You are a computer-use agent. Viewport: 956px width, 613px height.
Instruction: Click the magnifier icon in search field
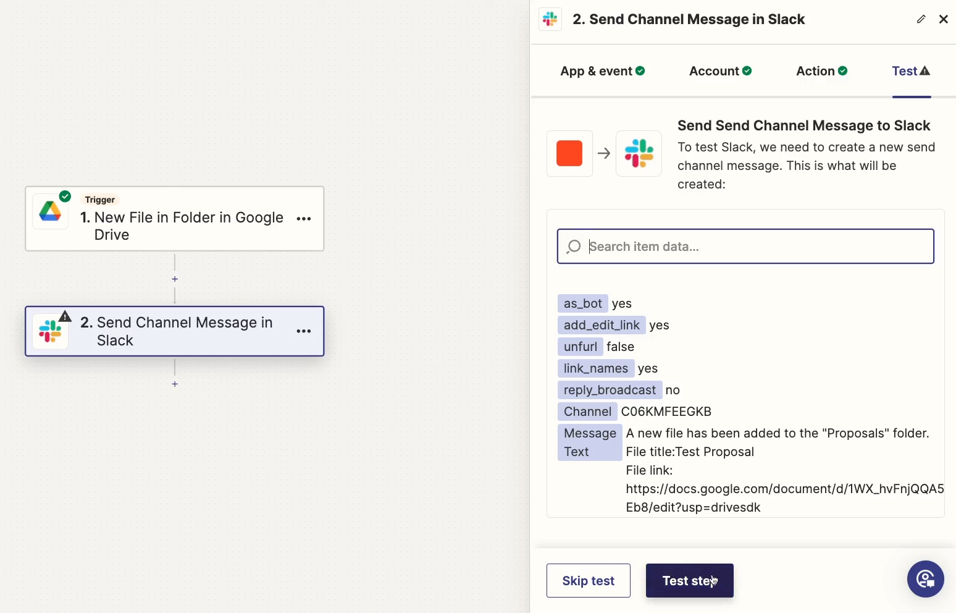[x=574, y=247]
